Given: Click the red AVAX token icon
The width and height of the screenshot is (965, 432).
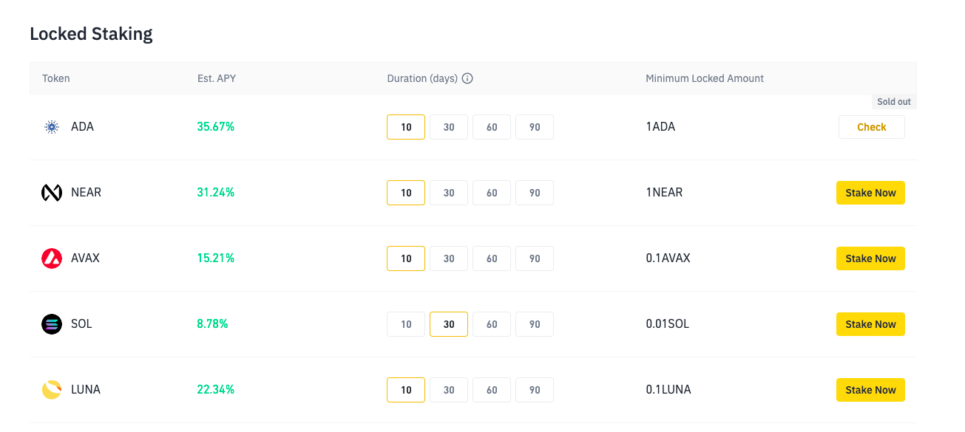Looking at the screenshot, I should click(x=52, y=258).
